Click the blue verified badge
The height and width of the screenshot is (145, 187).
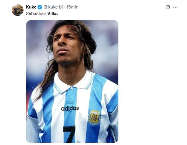point(40,7)
